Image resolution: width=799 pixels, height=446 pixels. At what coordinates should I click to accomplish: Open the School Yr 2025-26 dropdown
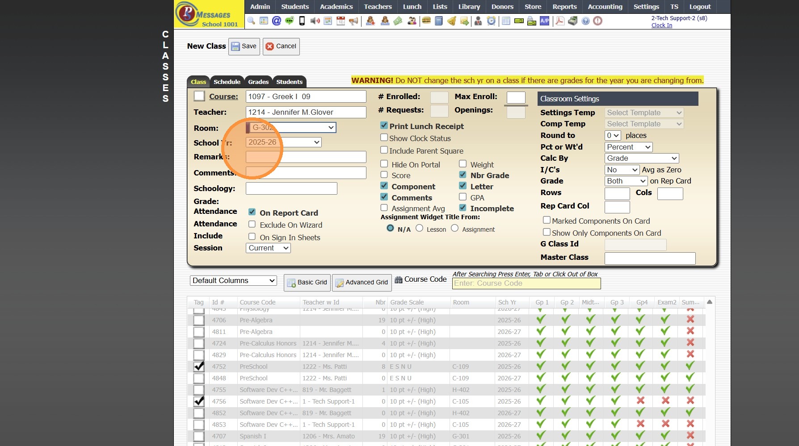(x=283, y=142)
